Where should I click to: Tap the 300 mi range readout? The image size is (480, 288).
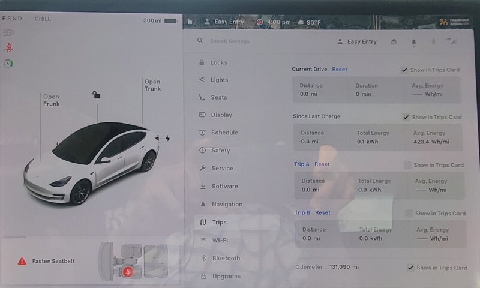click(x=152, y=20)
